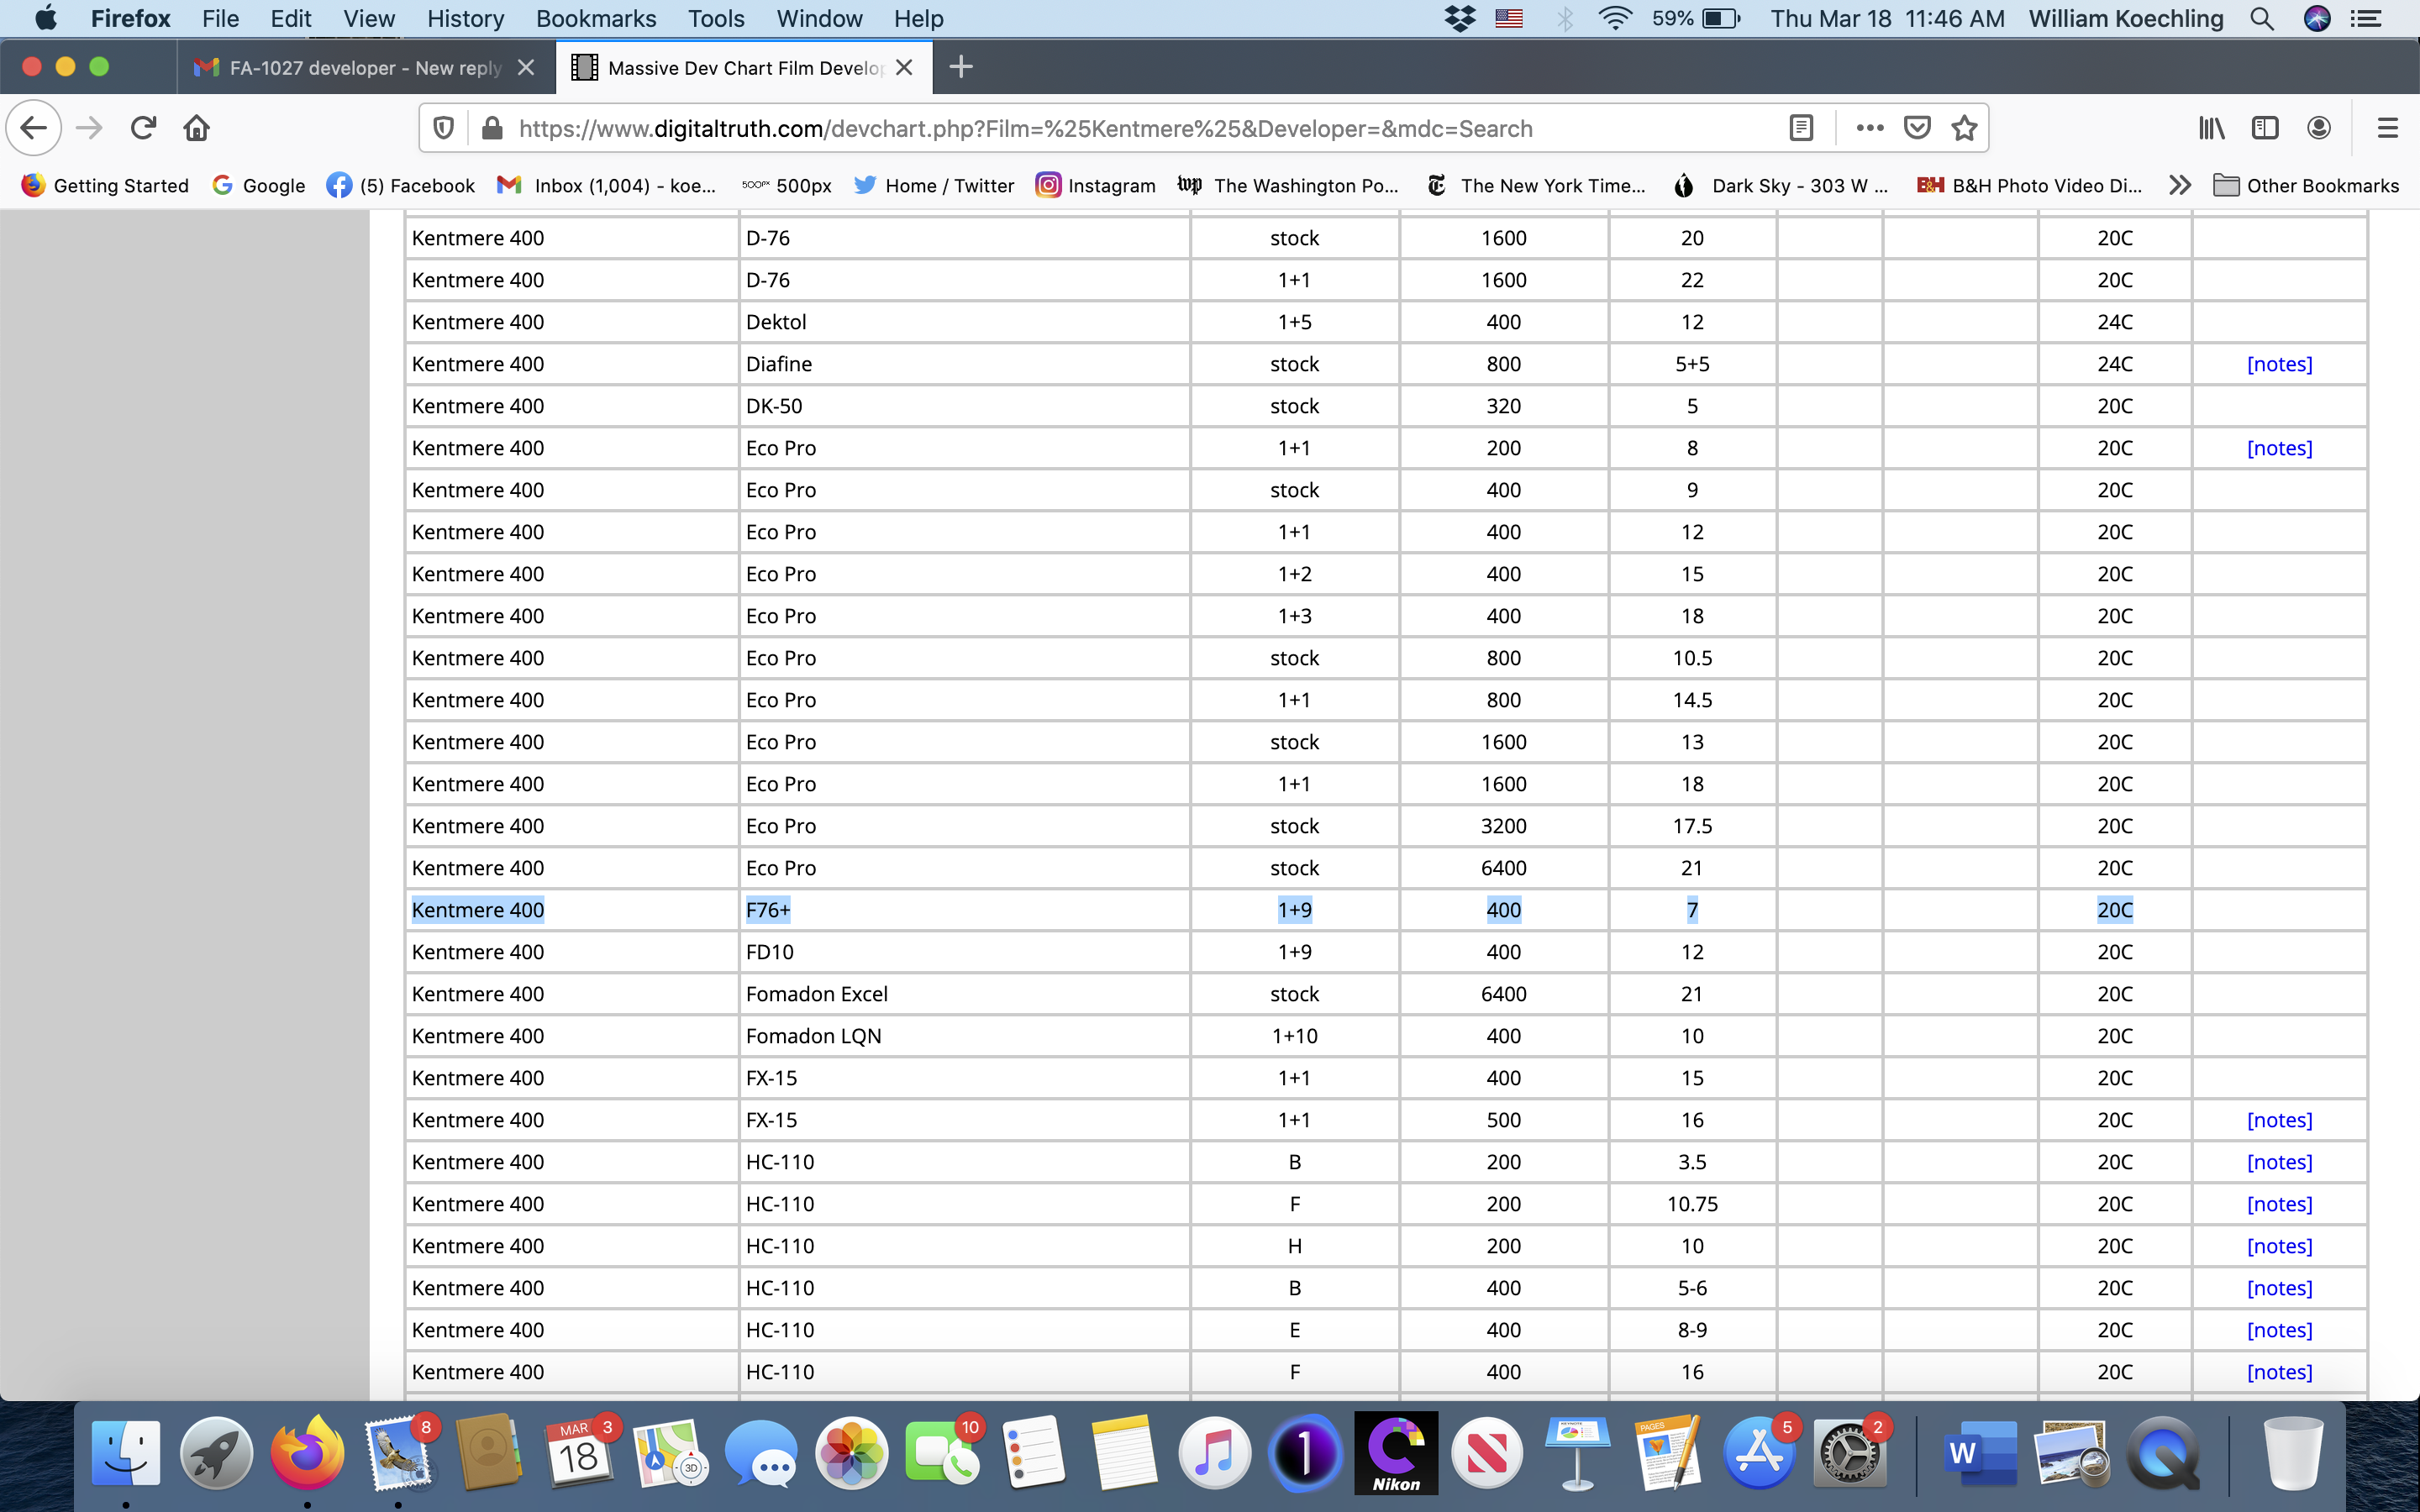Open the Google bookmark
Viewport: 2420px width, 1512px height.
coord(259,185)
